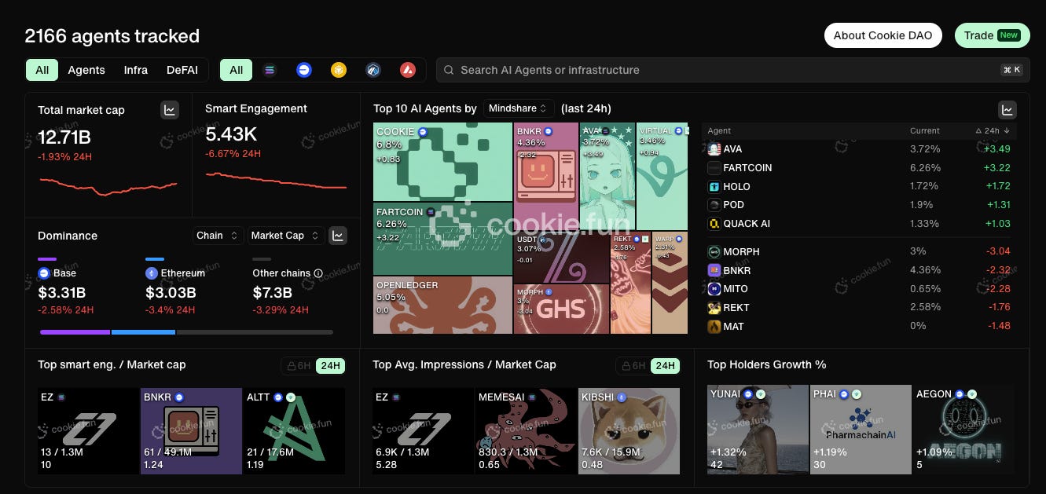Open KIBSHI card in Top Avg. Impressions
The image size is (1046, 494).
pyautogui.click(x=629, y=430)
